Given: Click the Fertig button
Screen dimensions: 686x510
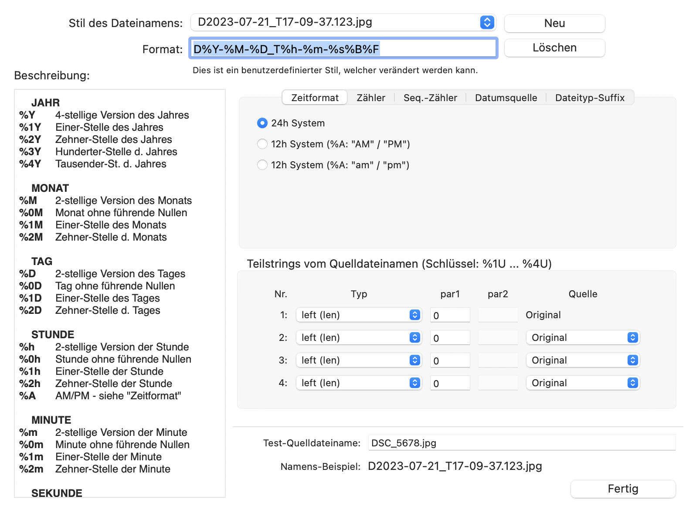Looking at the screenshot, I should 622,489.
